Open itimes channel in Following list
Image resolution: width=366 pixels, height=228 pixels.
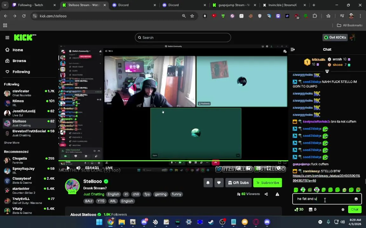[30, 103]
